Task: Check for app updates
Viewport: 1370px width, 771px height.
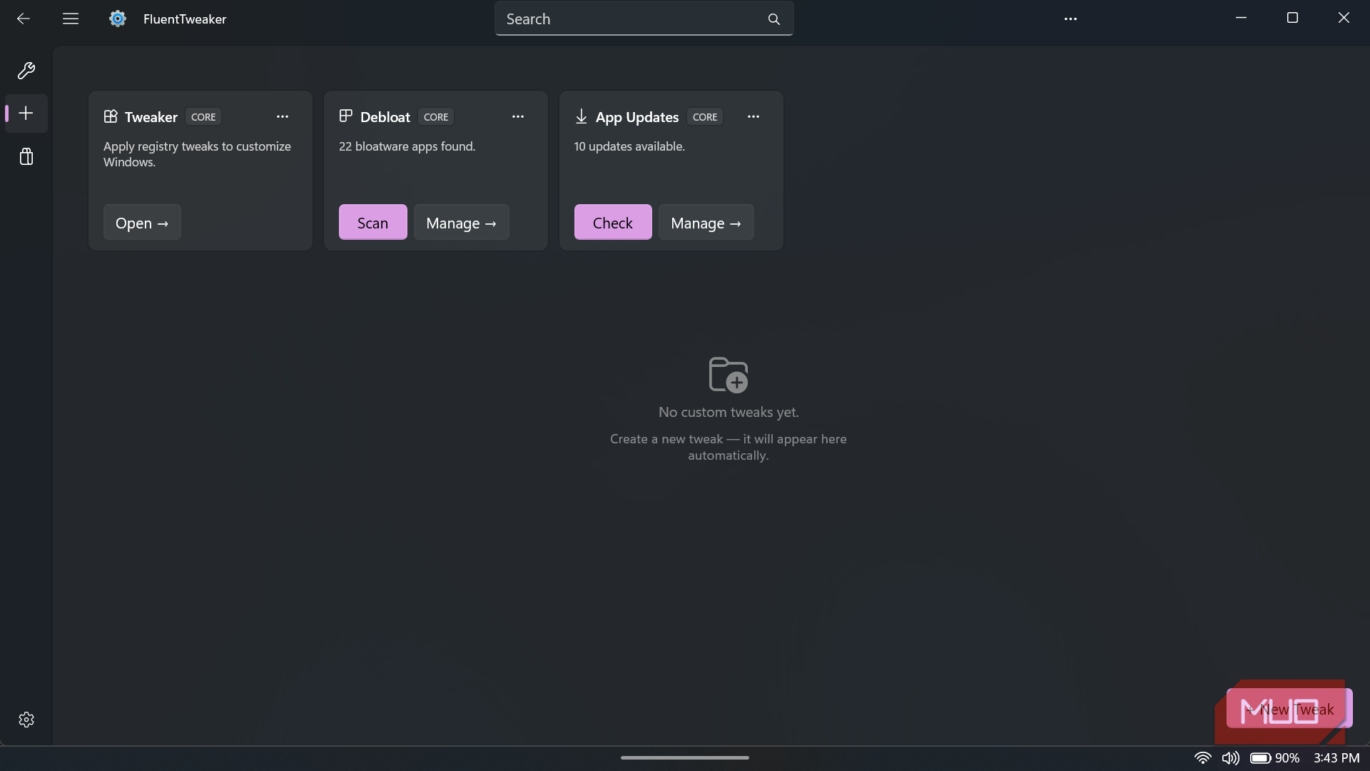Action: (x=613, y=223)
